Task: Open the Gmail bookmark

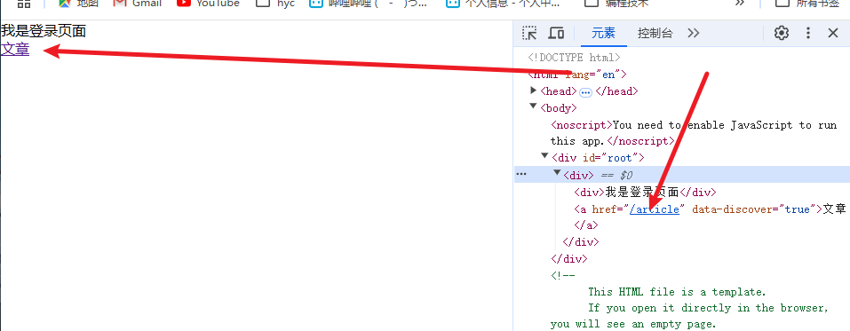Action: pyautogui.click(x=138, y=4)
